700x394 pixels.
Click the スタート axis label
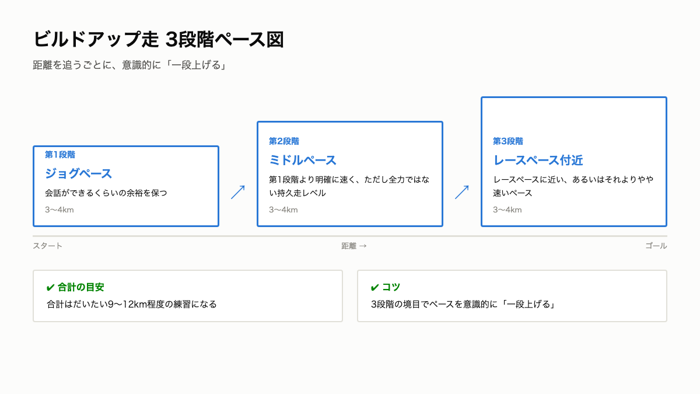[48, 246]
